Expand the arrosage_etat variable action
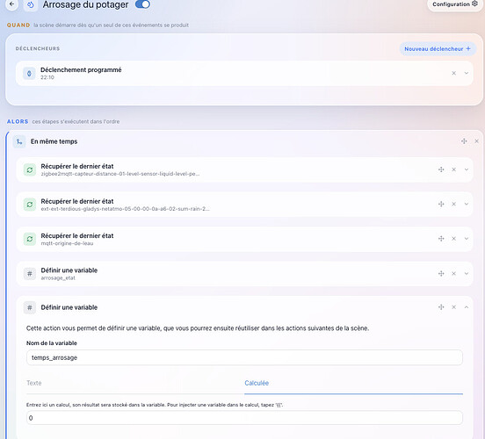485x439 pixels. point(467,274)
